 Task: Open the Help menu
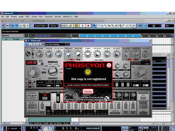coord(76,17)
